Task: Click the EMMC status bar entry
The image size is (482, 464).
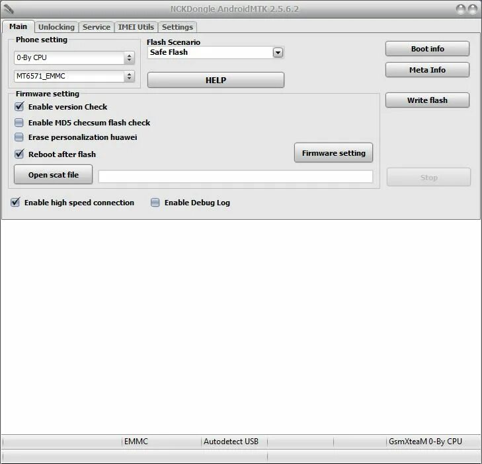Action: [x=136, y=442]
